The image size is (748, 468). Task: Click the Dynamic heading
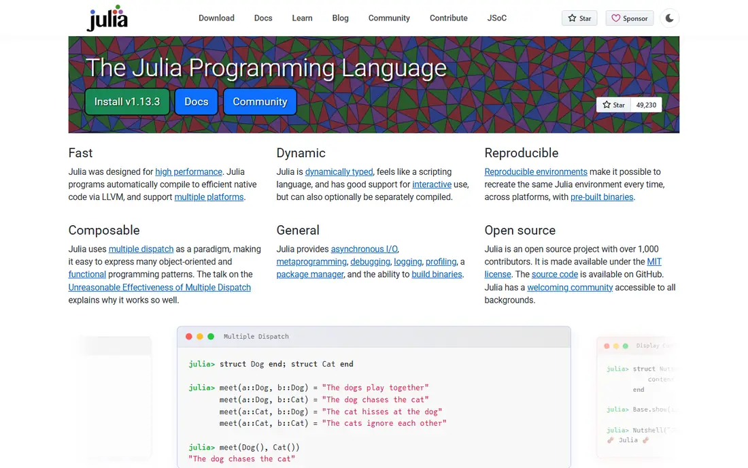301,153
